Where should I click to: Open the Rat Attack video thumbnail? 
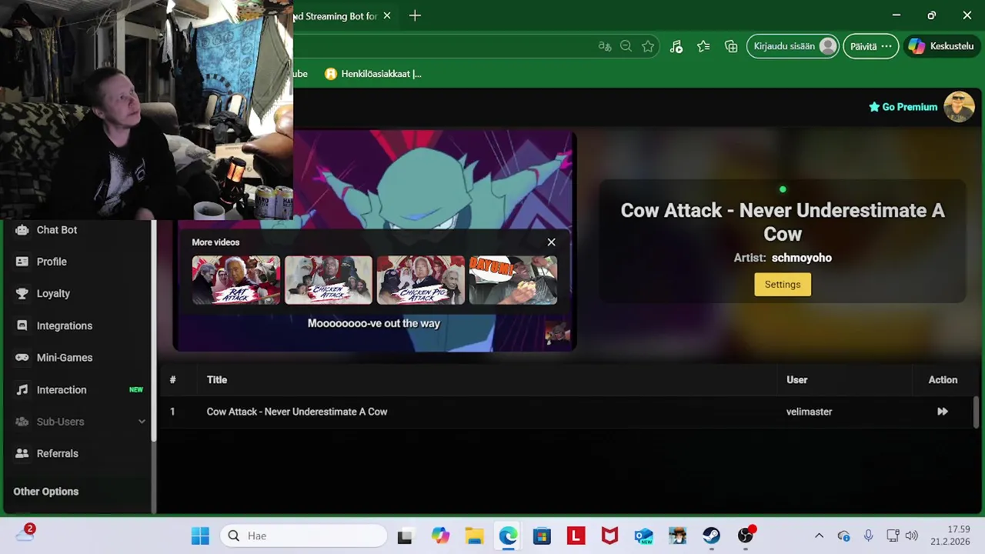(x=236, y=280)
